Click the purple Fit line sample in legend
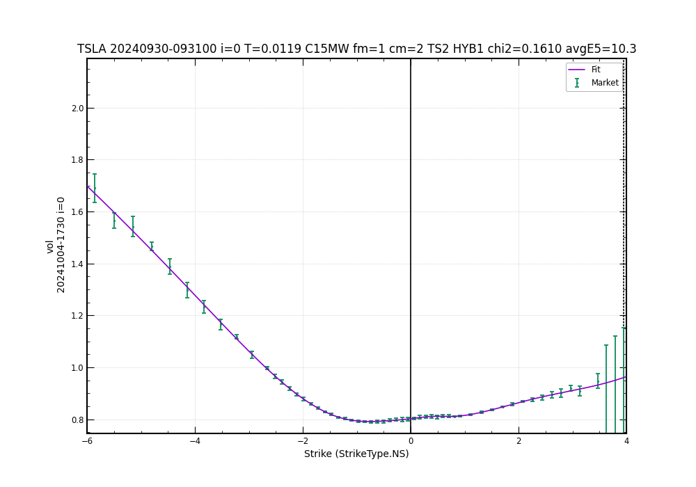This screenshot has height=487, width=696. point(577,70)
